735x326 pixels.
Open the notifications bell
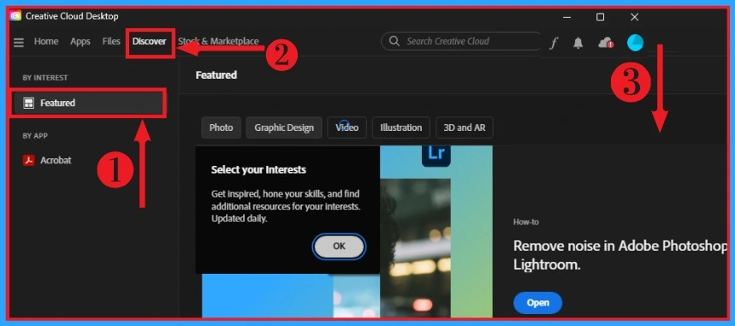pos(578,43)
